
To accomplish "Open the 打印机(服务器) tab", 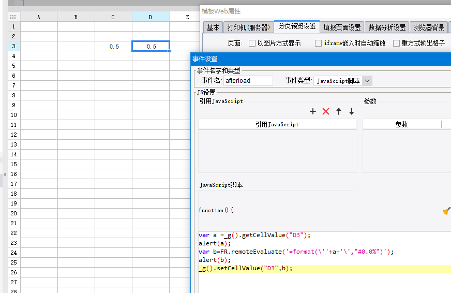I will coord(248,27).
